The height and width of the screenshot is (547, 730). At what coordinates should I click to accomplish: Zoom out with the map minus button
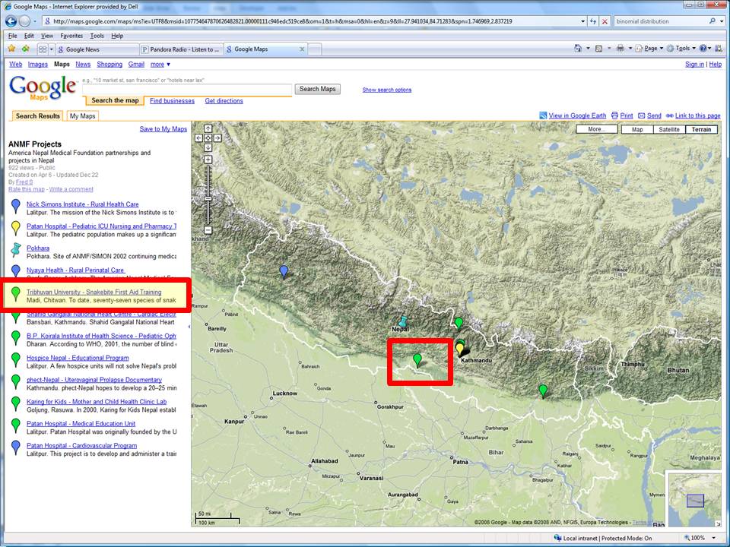tap(209, 230)
